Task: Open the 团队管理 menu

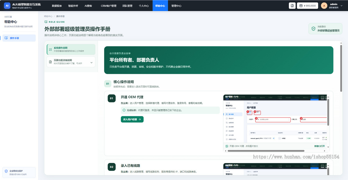Action: pos(127,6)
